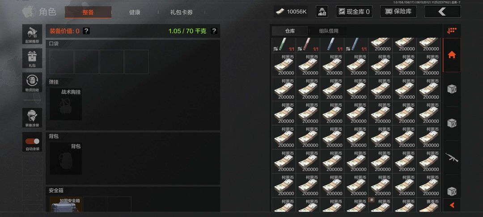Select the rifle category icon in sidebar
Screen dimensions: 483x217
pos(452,157)
